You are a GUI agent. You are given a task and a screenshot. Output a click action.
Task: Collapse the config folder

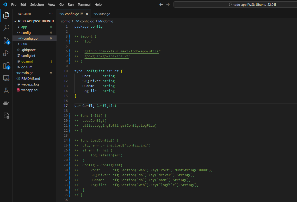(26, 33)
